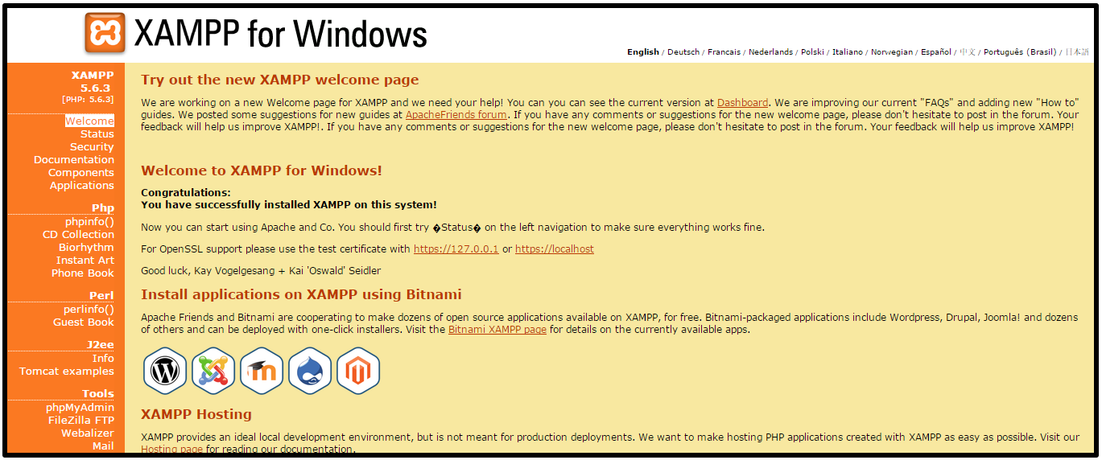The height and width of the screenshot is (460, 1102).
Task: Open Components in the left menu
Action: tap(81, 173)
